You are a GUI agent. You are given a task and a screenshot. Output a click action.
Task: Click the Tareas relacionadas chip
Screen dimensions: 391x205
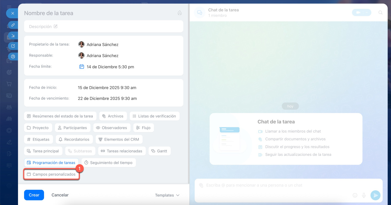pos(122,151)
